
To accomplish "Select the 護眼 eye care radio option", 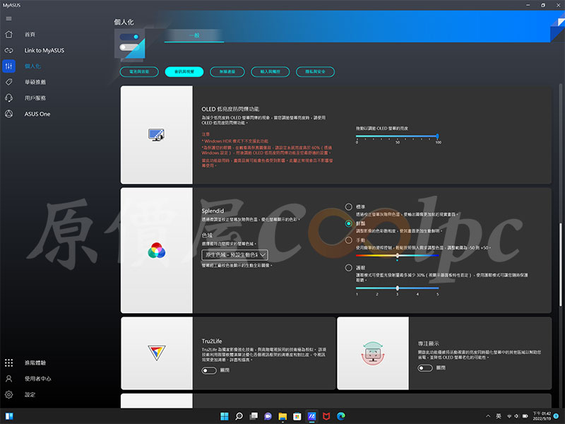I will point(348,268).
